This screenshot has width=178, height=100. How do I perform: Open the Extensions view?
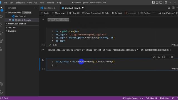(x=1, y=41)
